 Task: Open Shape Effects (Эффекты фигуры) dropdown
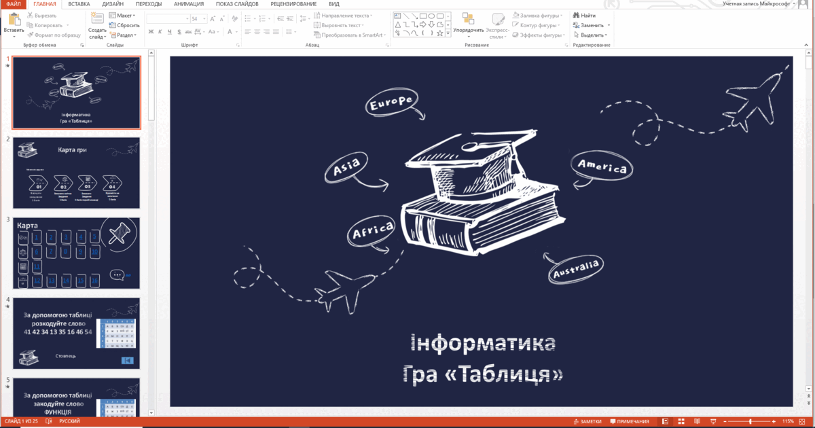pyautogui.click(x=539, y=35)
